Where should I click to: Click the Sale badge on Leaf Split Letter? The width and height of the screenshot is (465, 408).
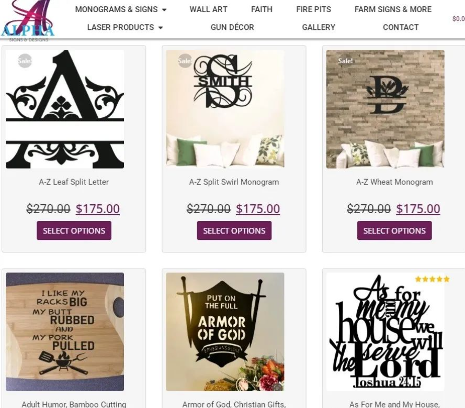25,61
